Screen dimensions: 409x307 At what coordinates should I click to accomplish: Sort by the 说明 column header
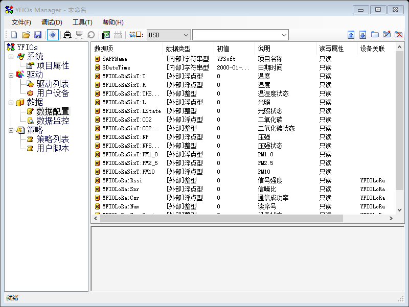(285, 49)
